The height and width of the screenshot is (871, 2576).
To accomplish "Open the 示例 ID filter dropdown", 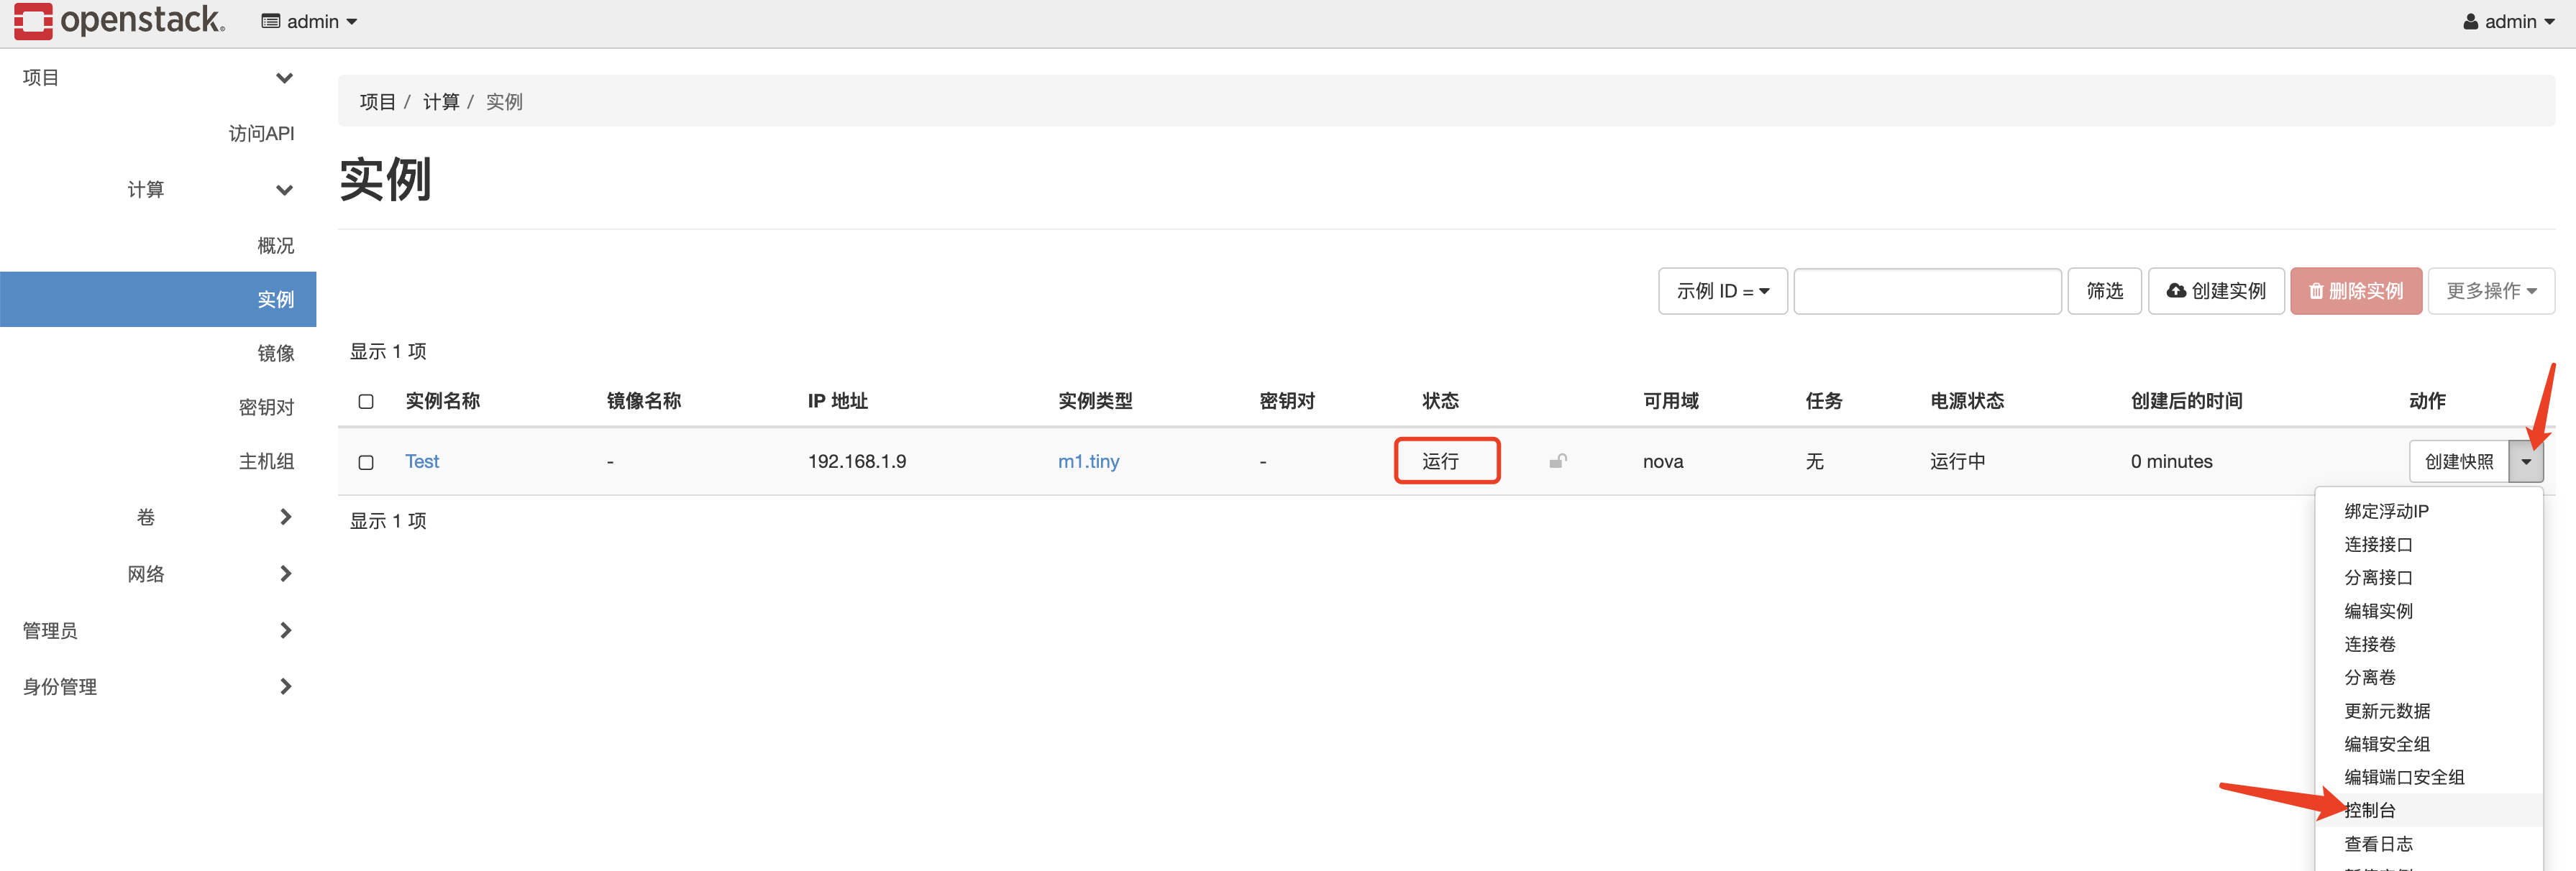I will 1722,290.
